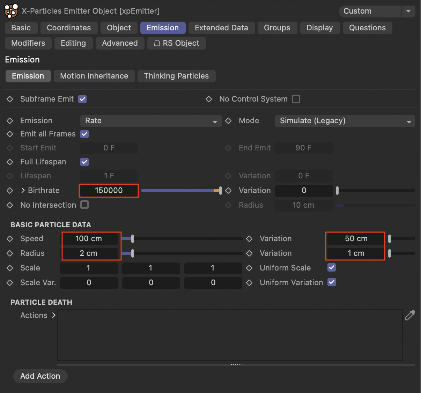Open the Modifiers tab
421x393 pixels.
point(28,43)
